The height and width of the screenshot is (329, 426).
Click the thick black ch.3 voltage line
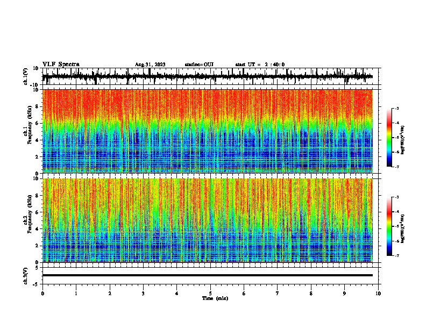pos(208,275)
